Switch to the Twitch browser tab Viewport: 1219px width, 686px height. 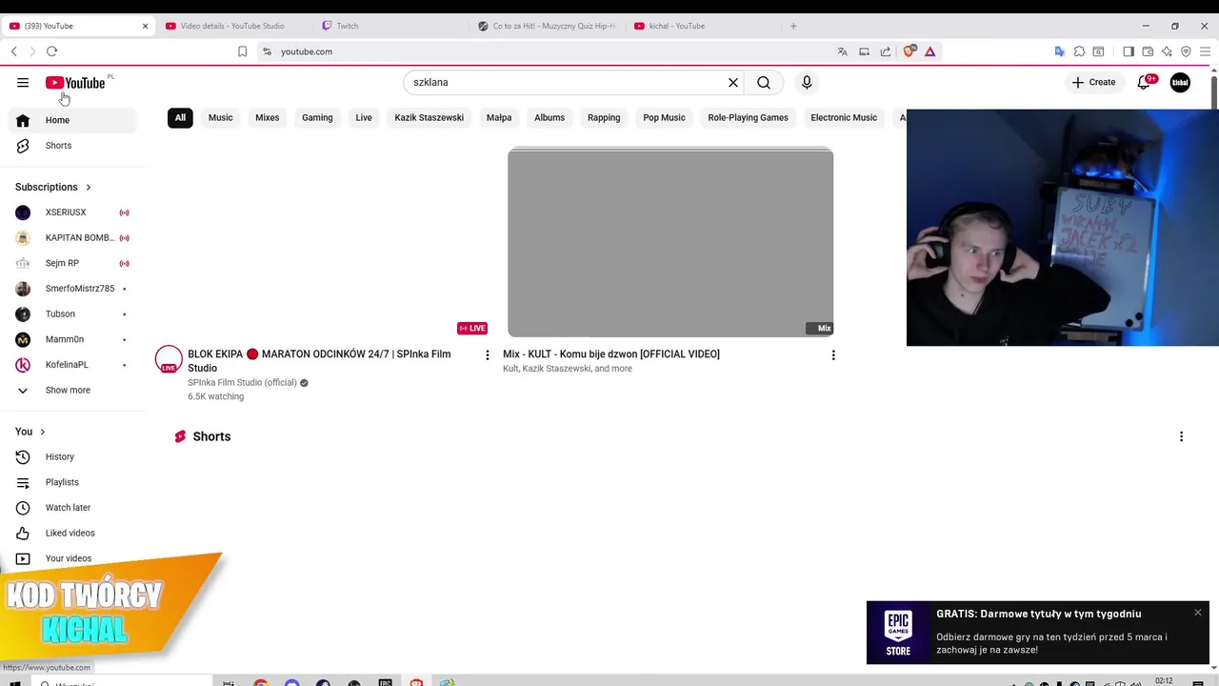(392, 26)
